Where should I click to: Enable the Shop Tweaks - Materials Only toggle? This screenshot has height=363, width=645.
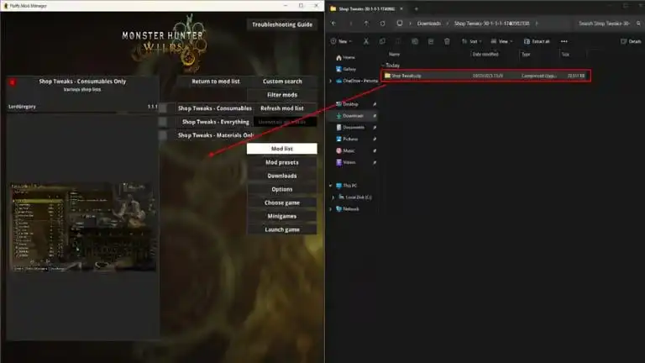[163, 135]
